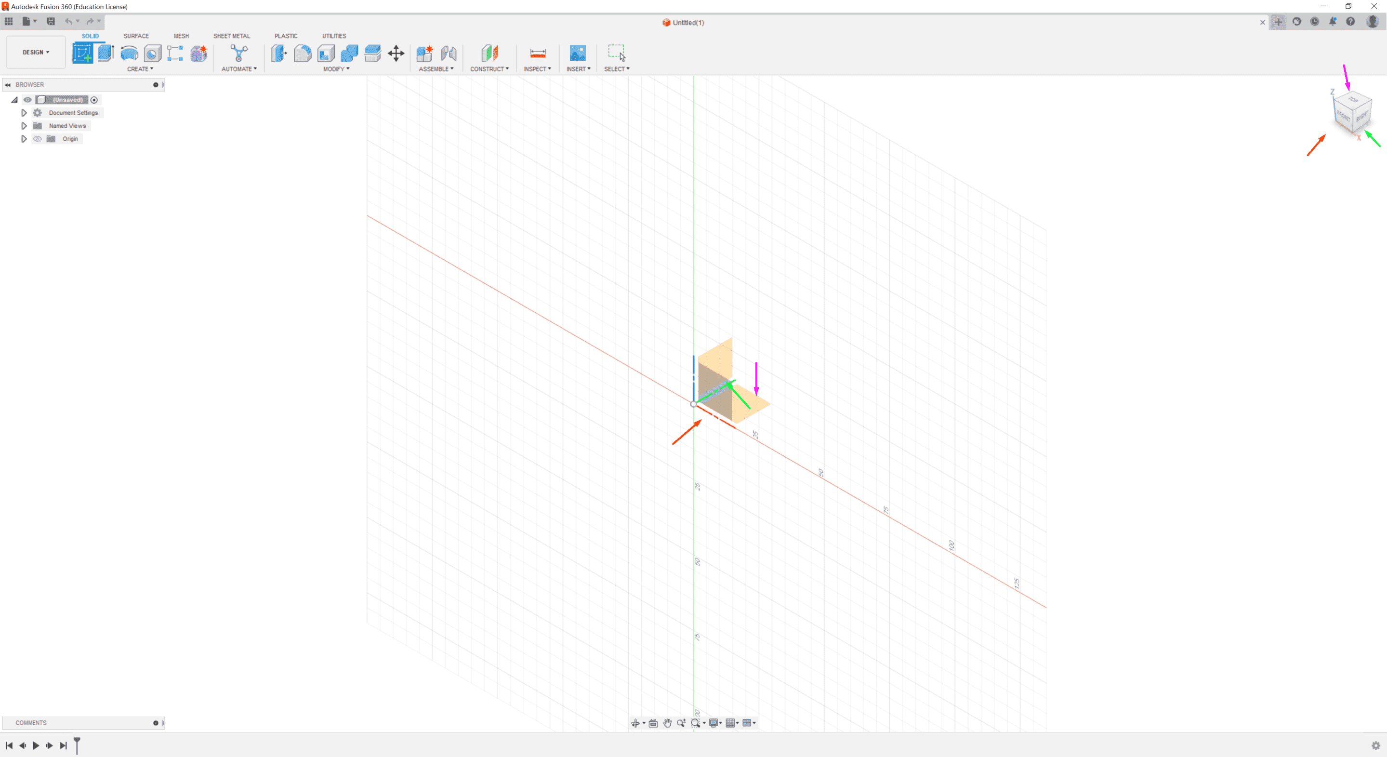1387x757 pixels.
Task: Click the Zoom Window icon
Action: pyautogui.click(x=696, y=723)
